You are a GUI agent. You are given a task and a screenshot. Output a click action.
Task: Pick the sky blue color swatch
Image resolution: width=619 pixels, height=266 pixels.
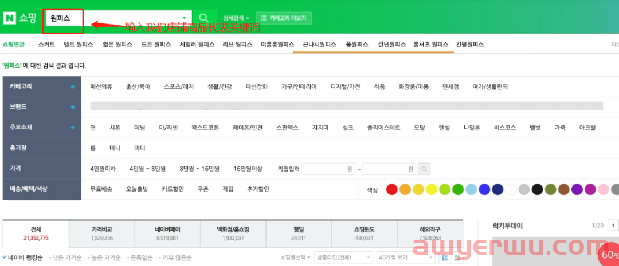[471, 189]
